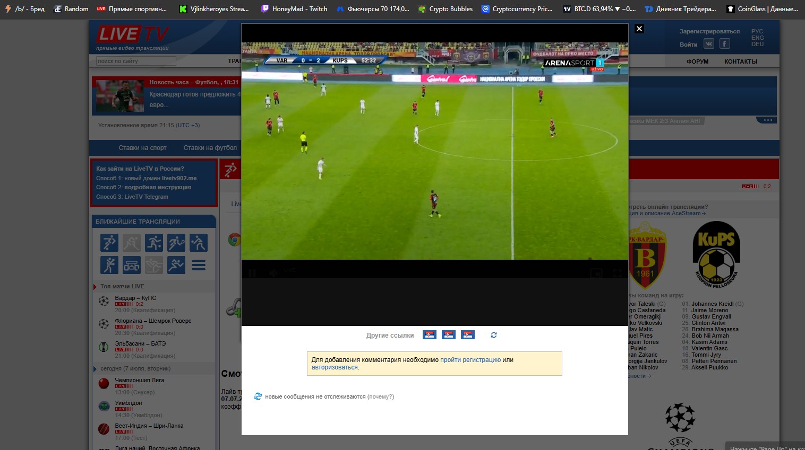
Task: Open the КОНТАКТЫ menu item
Action: [741, 61]
